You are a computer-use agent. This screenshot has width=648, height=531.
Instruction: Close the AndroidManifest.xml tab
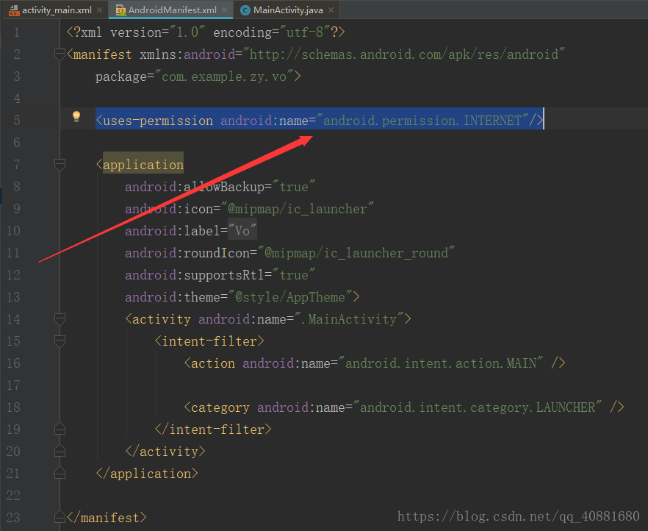click(224, 10)
